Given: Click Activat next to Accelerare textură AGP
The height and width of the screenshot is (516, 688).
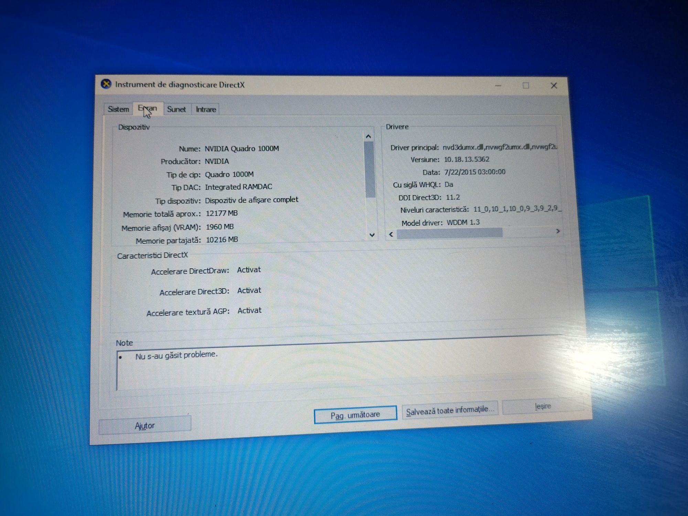Looking at the screenshot, I should click(249, 310).
